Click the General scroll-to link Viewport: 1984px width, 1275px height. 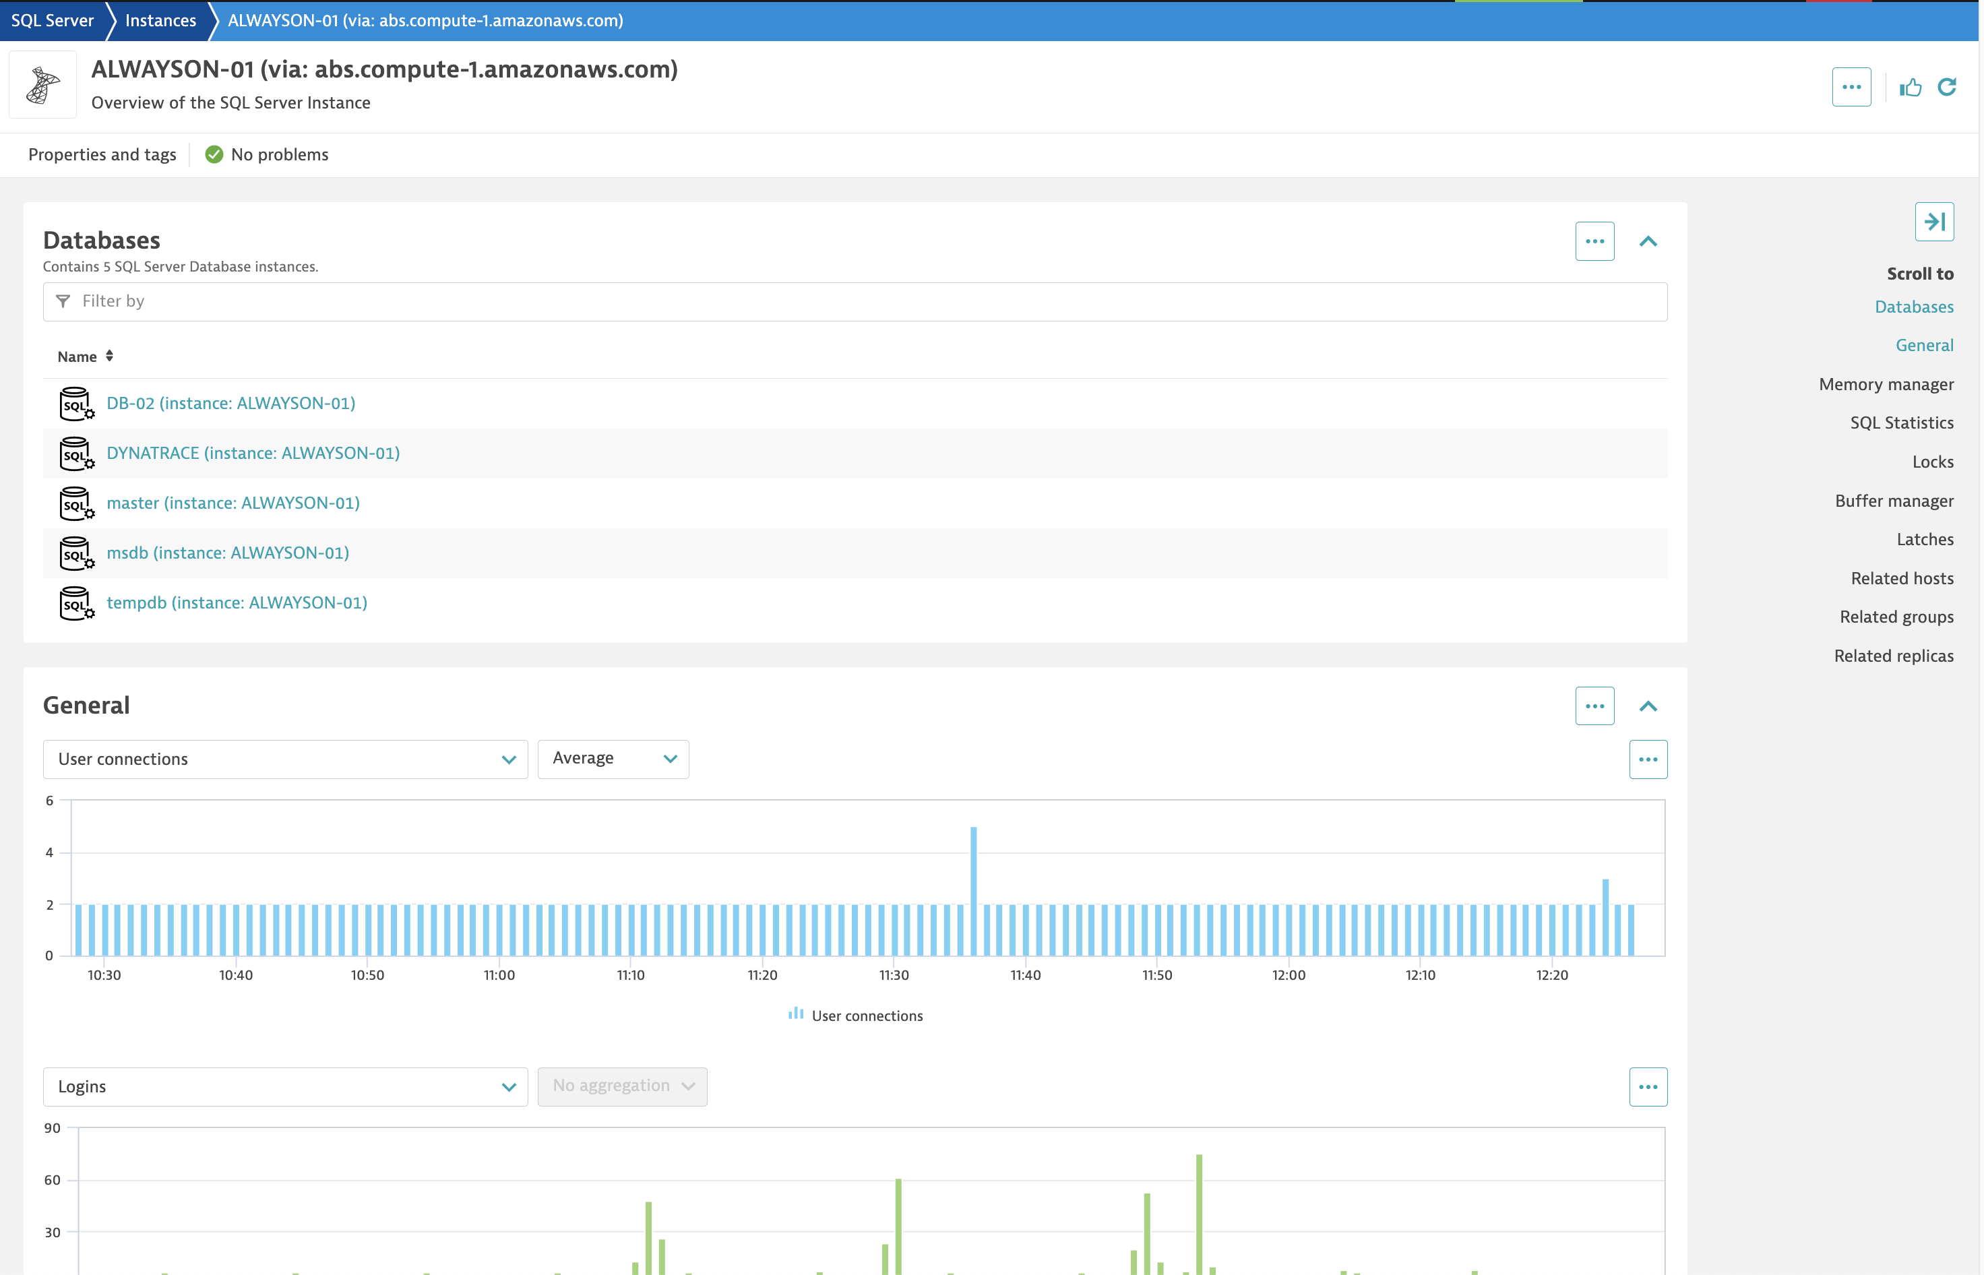point(1923,344)
